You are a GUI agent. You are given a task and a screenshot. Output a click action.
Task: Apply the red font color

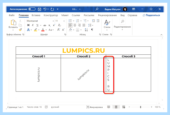pos(43,30)
